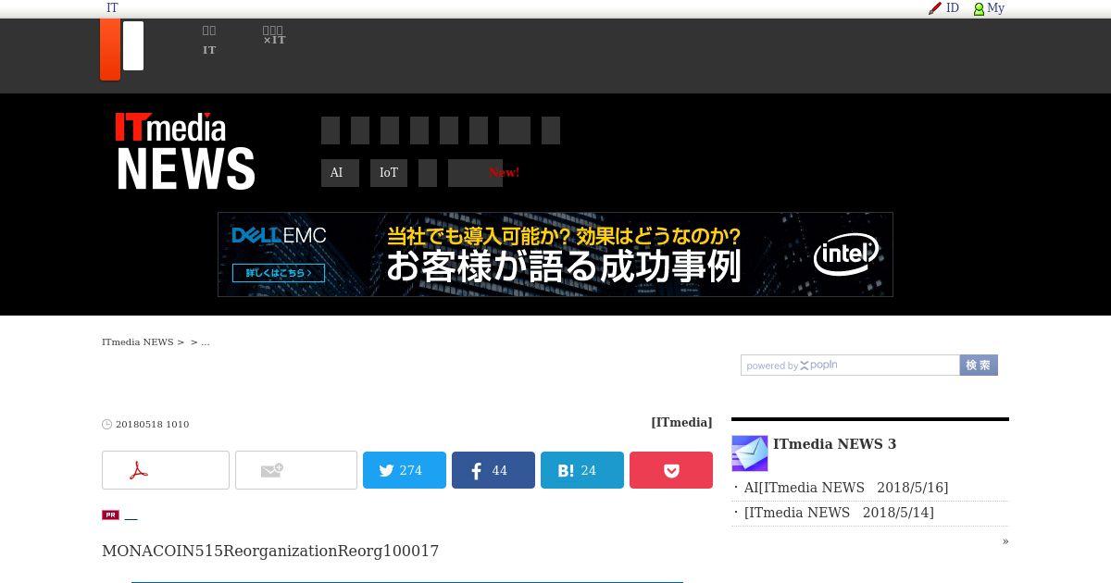This screenshot has width=1111, height=583.
Task: Open the Dell EMC Intel banner ad
Action: 555,254
